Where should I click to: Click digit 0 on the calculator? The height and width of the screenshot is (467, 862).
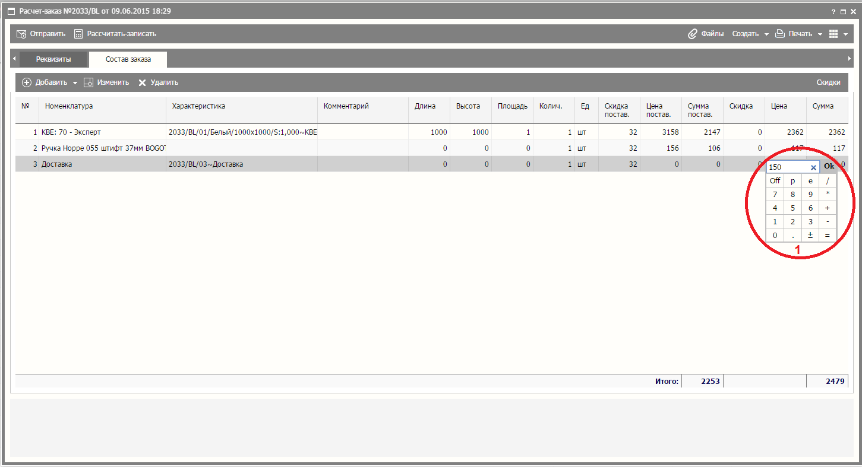point(775,235)
